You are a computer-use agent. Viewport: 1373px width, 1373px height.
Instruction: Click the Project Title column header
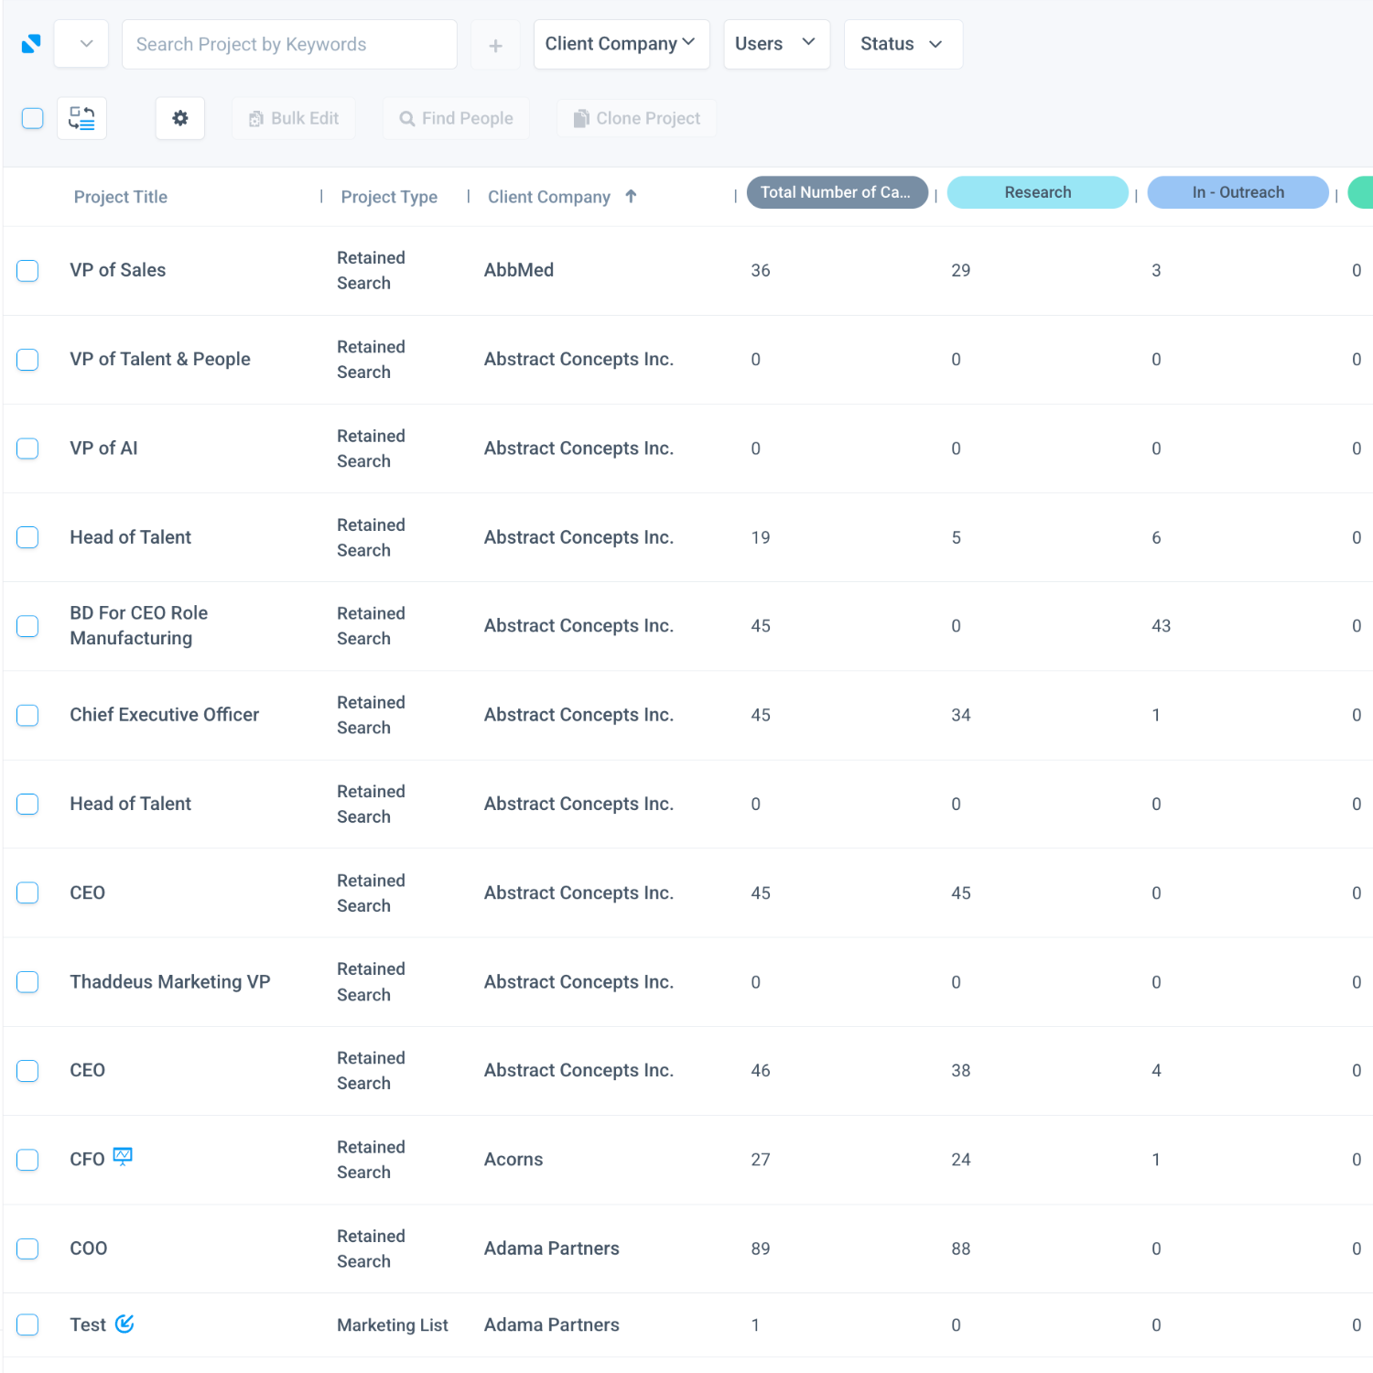120,196
